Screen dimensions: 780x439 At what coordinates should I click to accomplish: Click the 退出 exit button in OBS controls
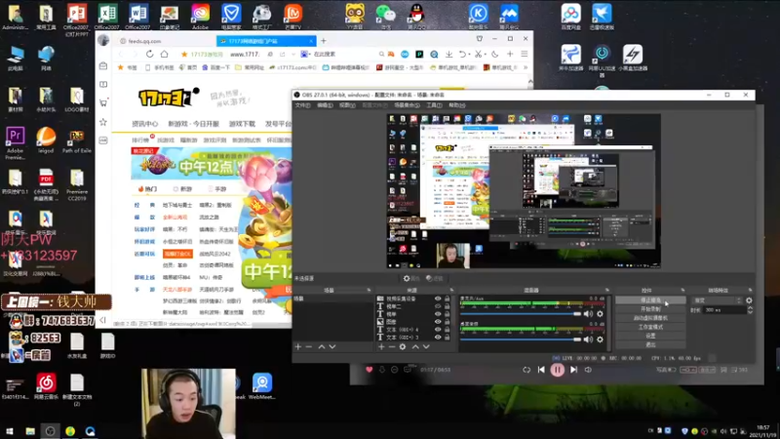(x=650, y=344)
